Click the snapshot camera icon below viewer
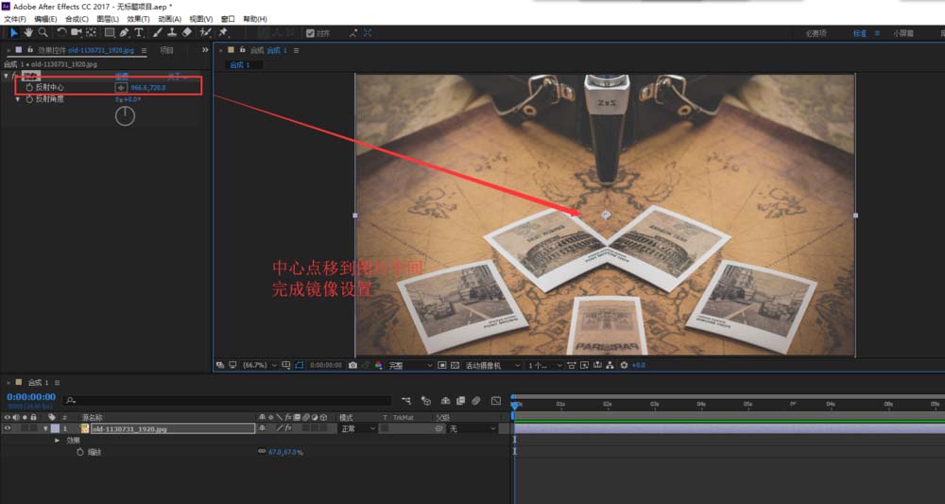Viewport: 945px width, 504px height. (352, 365)
